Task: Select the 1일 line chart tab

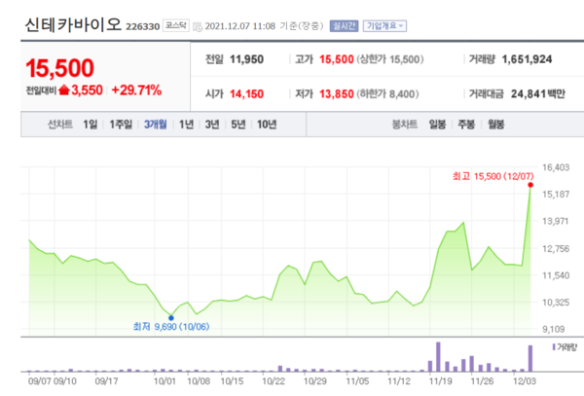Action: pos(91,125)
